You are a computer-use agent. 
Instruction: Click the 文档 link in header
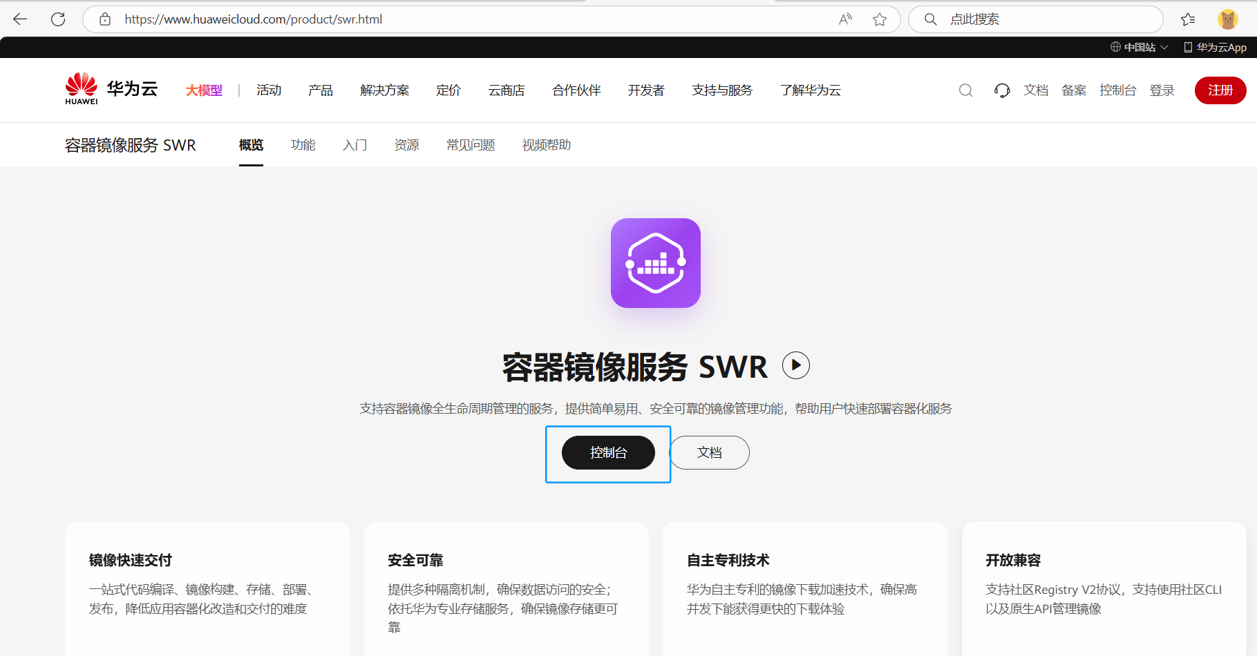click(1036, 90)
